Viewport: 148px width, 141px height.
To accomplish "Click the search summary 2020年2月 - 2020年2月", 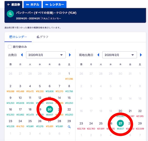I will point(28,19).
